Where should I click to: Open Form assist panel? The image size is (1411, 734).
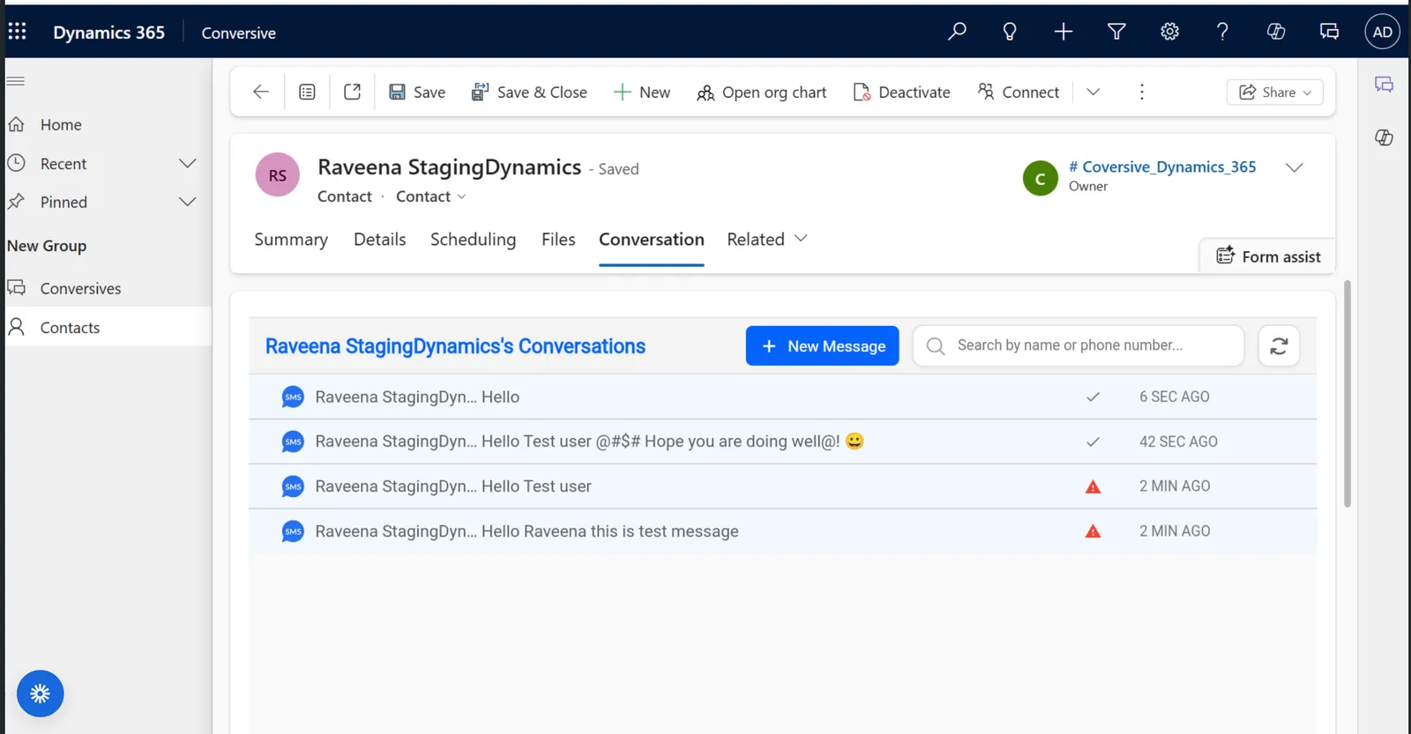[x=1268, y=256]
